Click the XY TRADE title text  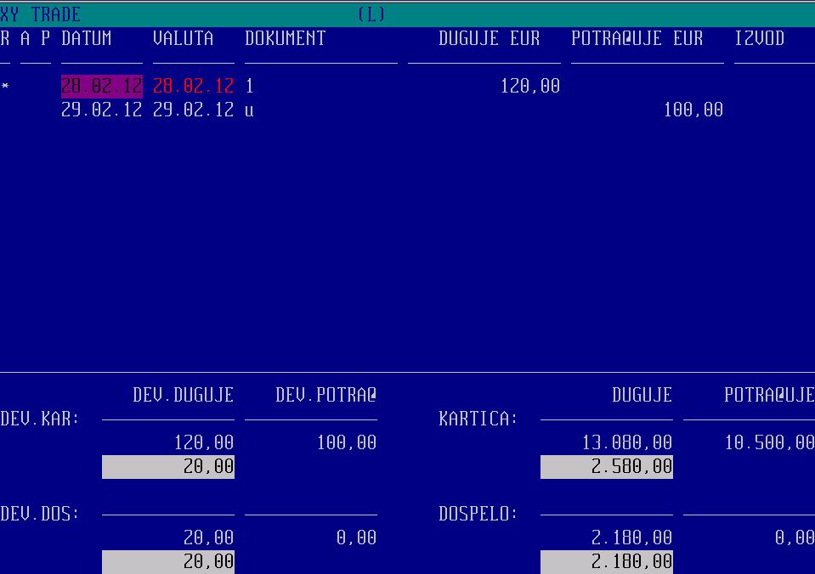(x=41, y=14)
